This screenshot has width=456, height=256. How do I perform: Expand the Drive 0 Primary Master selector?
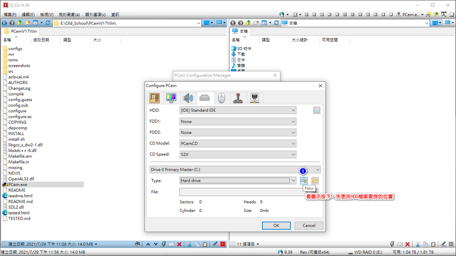click(235, 169)
